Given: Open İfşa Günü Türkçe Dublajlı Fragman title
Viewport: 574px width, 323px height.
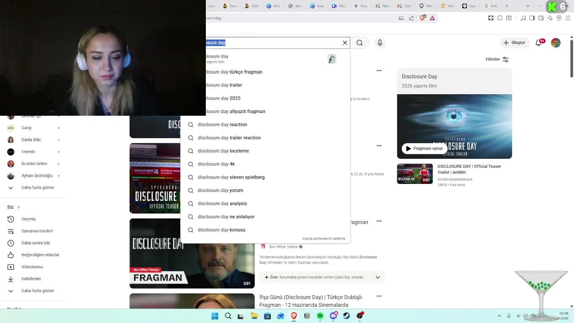Looking at the screenshot, I should coord(310,301).
